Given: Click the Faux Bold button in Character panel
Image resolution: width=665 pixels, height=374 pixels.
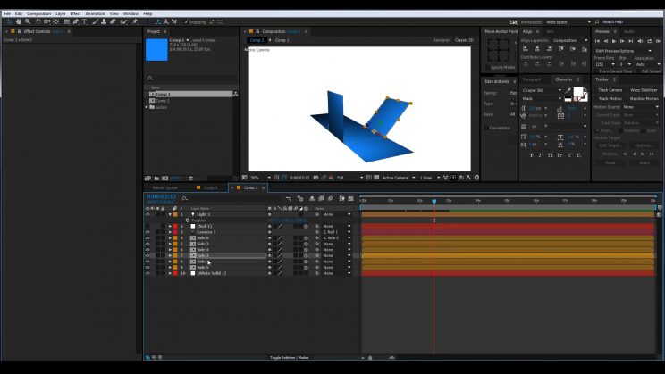Looking at the screenshot, I should click(x=531, y=155).
